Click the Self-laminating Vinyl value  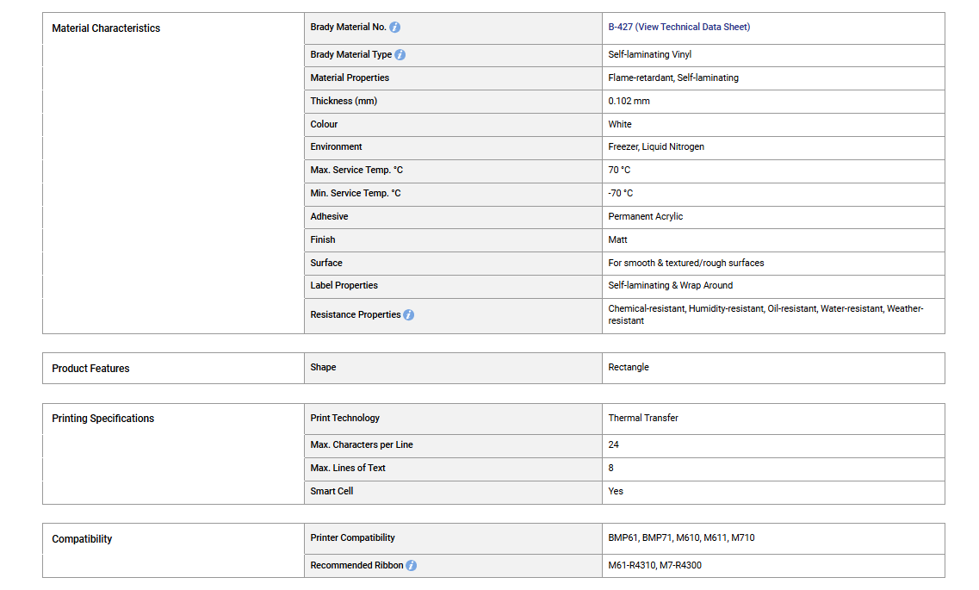pyautogui.click(x=649, y=54)
